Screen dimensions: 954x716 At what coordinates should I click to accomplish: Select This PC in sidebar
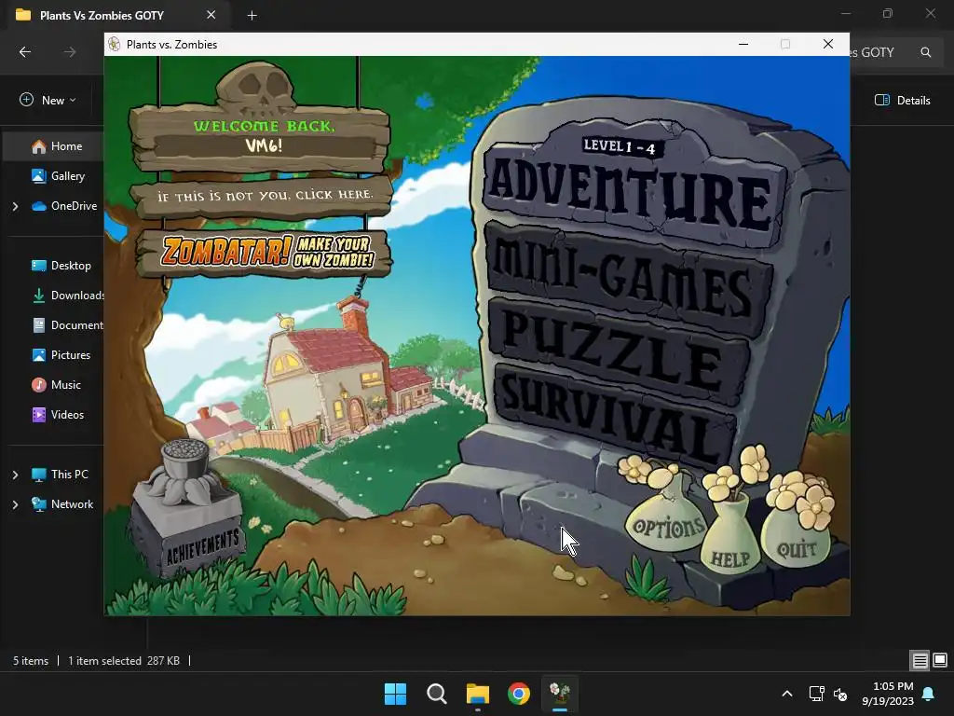point(61,475)
